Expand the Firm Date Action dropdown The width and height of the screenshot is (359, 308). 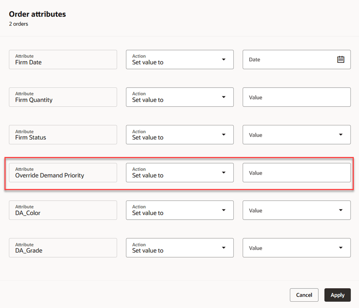click(224, 59)
